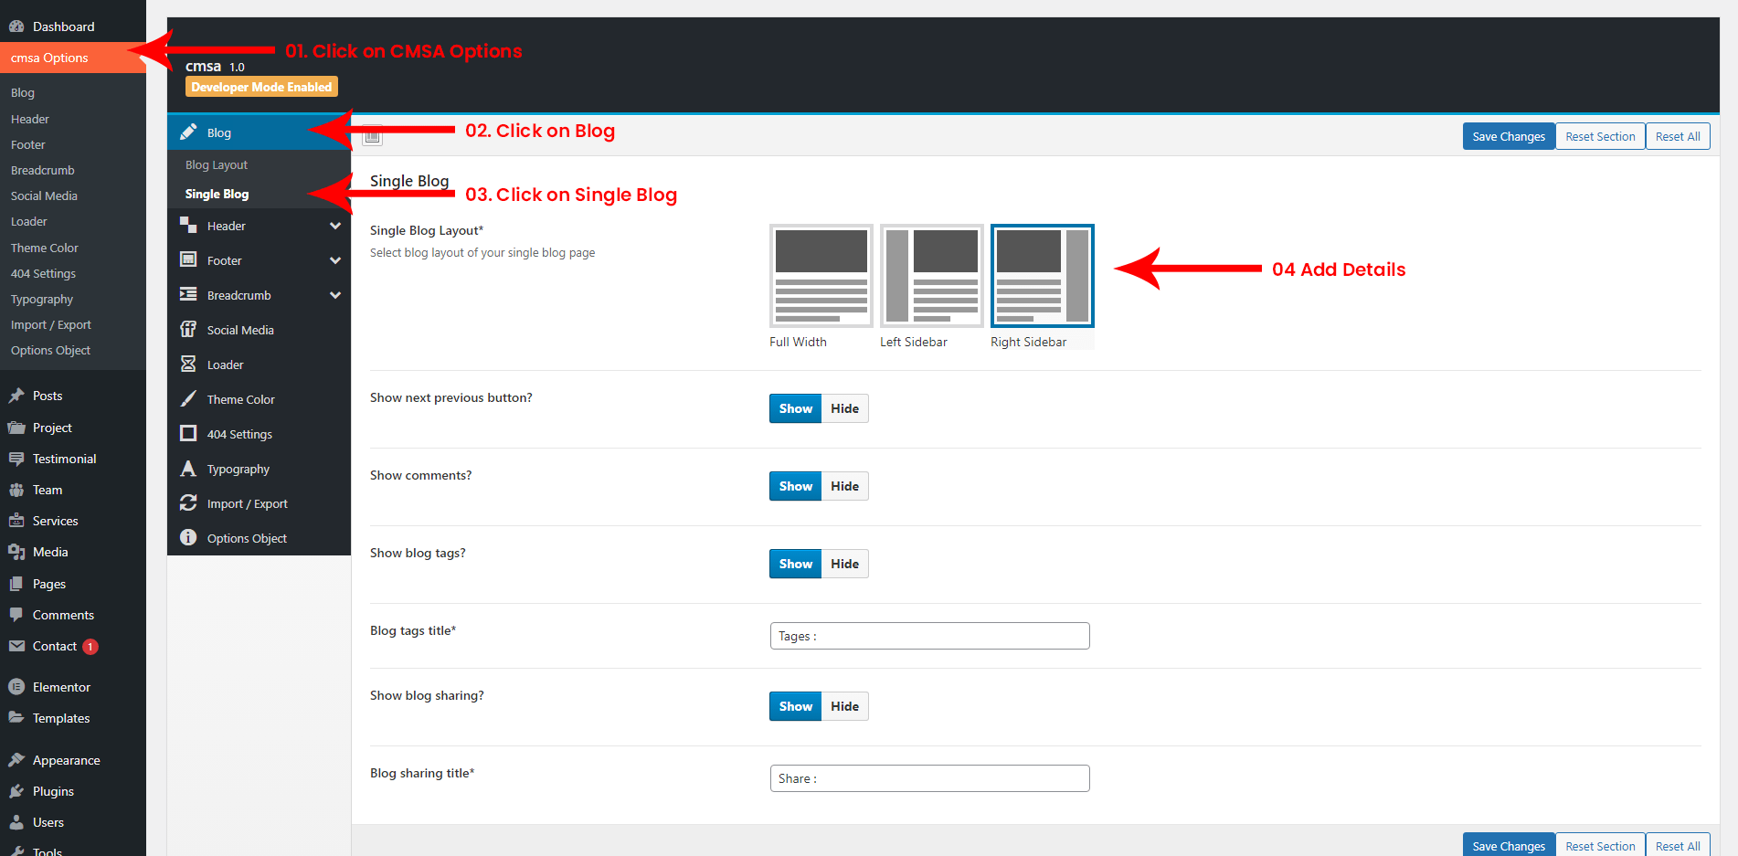Click the Loader hourglass icon
This screenshot has height=856, width=1738.
click(188, 365)
